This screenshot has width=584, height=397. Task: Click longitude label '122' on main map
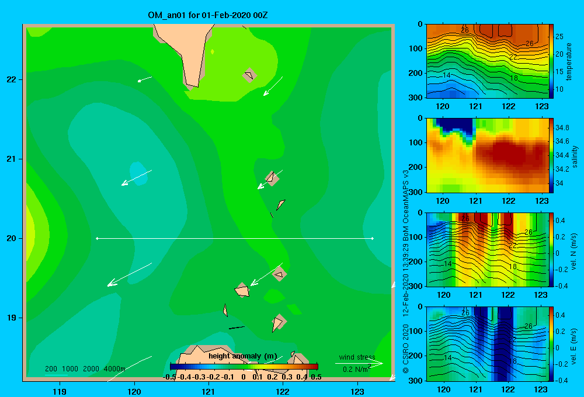(283, 391)
